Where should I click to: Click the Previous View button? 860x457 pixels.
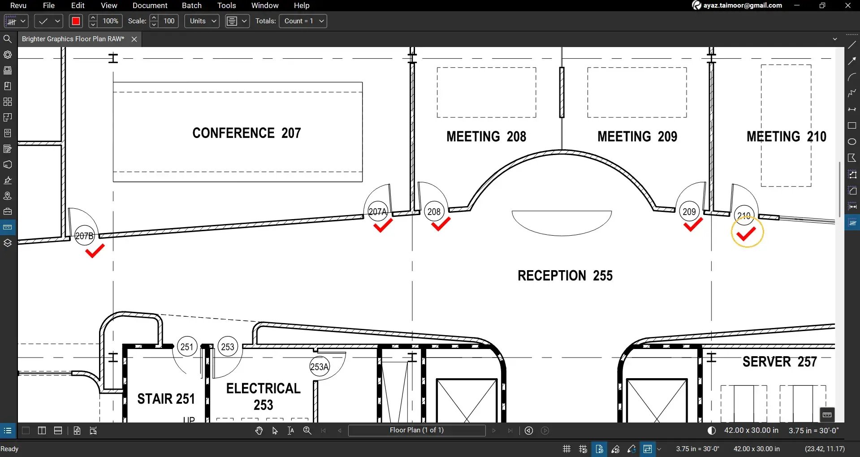529,431
